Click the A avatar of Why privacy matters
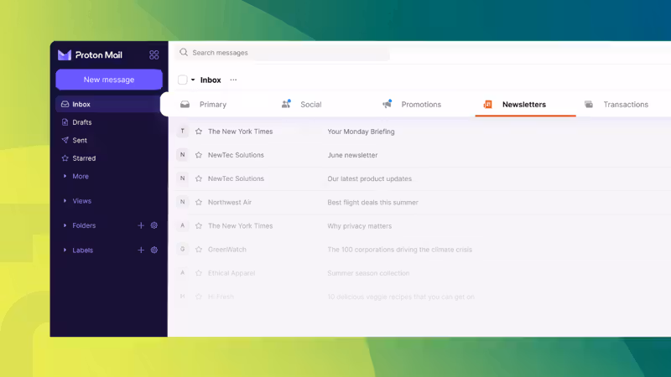 click(x=182, y=225)
